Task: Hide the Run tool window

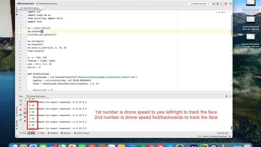Action: [x=230, y=96]
